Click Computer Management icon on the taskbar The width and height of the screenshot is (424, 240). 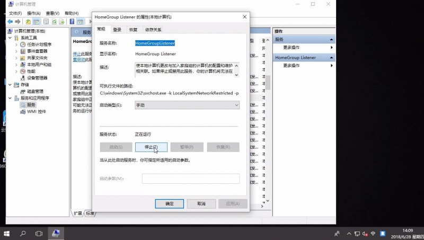point(56,234)
